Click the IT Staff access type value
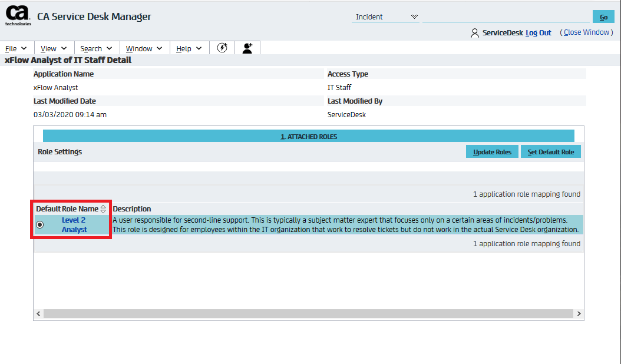This screenshot has height=364, width=621. click(339, 88)
